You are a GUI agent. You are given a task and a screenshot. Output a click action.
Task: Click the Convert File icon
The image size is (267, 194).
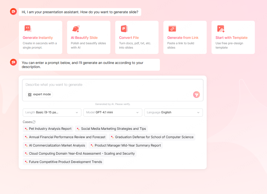[x=124, y=28]
